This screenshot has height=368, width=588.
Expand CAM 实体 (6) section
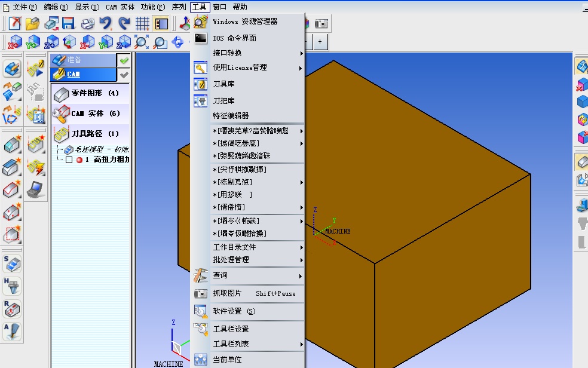click(x=90, y=114)
